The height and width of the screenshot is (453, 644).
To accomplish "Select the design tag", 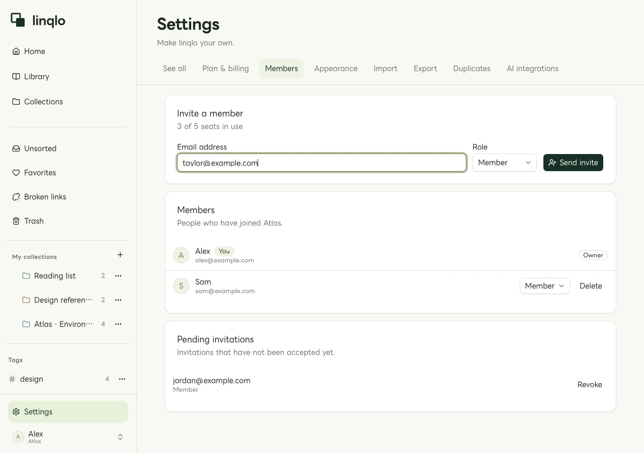I will coord(31,379).
